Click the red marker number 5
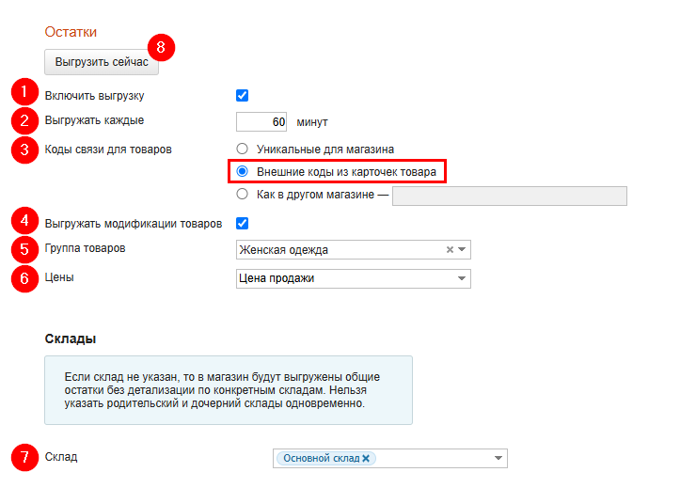Screen dimensions: 696x488 [x=24, y=250]
